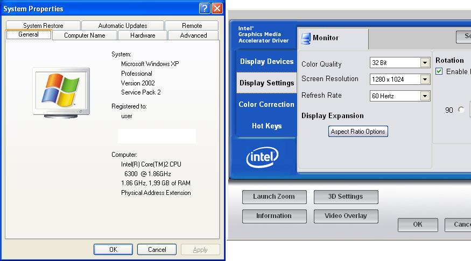Click the Service Pack 2 text

coord(141,92)
